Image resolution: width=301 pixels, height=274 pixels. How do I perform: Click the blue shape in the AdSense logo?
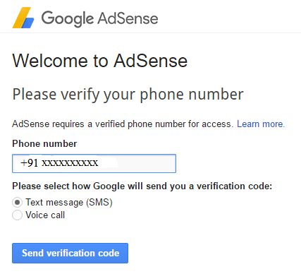click(28, 23)
